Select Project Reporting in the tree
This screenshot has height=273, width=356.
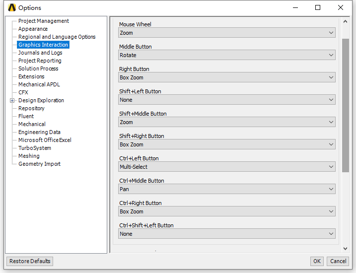point(40,61)
